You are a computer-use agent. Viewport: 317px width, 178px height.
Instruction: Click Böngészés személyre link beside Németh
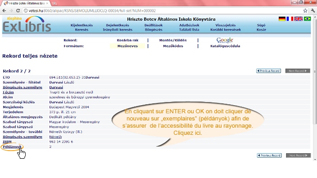point(23,137)
